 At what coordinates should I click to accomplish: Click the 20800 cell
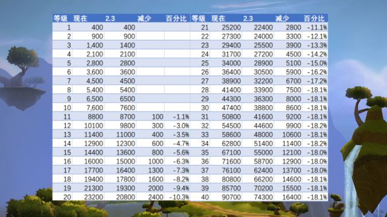click(x=126, y=197)
